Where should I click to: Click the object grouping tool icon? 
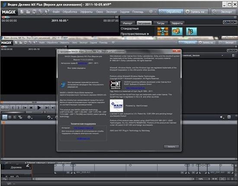point(20,117)
